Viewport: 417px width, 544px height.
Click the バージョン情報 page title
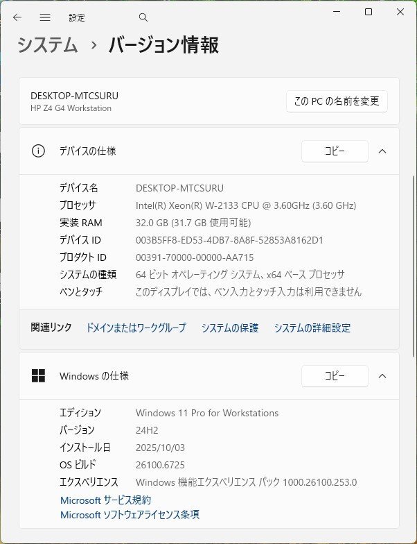pos(163,45)
